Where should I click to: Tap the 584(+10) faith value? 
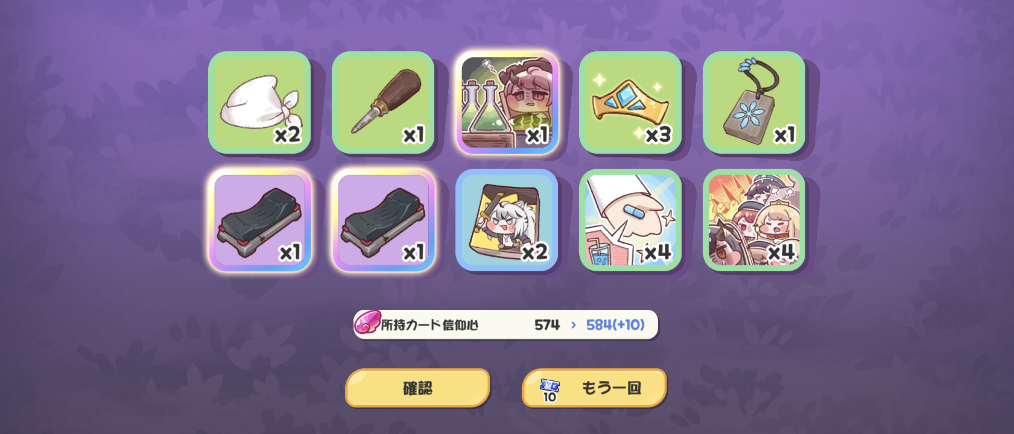point(615,325)
